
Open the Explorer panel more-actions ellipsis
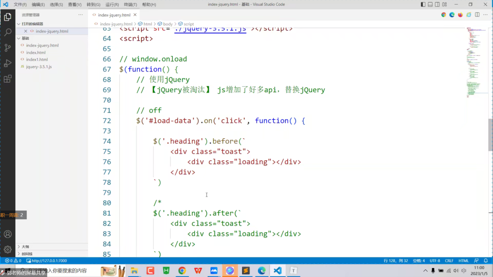coord(80,15)
